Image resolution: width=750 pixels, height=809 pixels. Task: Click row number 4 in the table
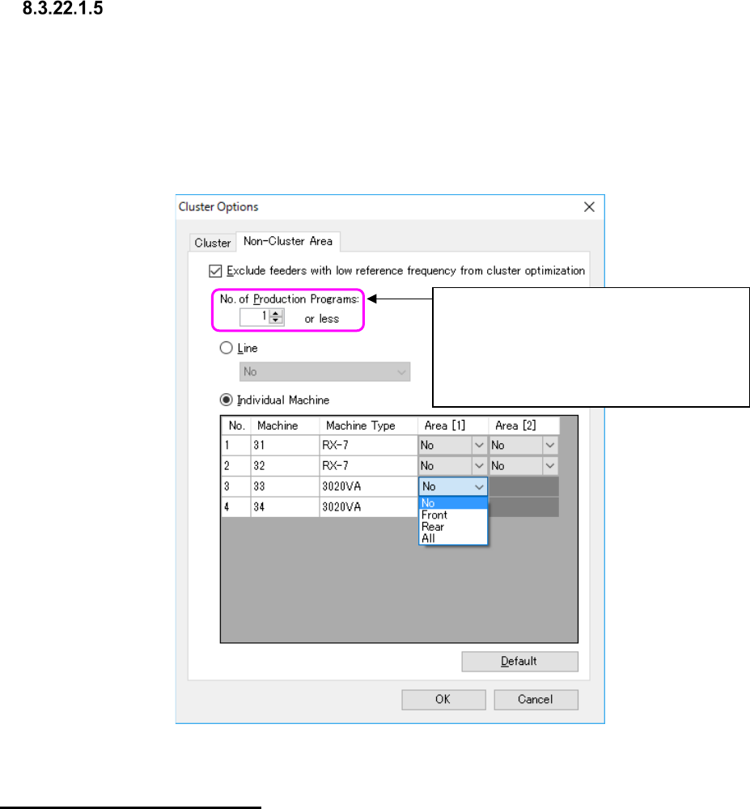tap(236, 506)
